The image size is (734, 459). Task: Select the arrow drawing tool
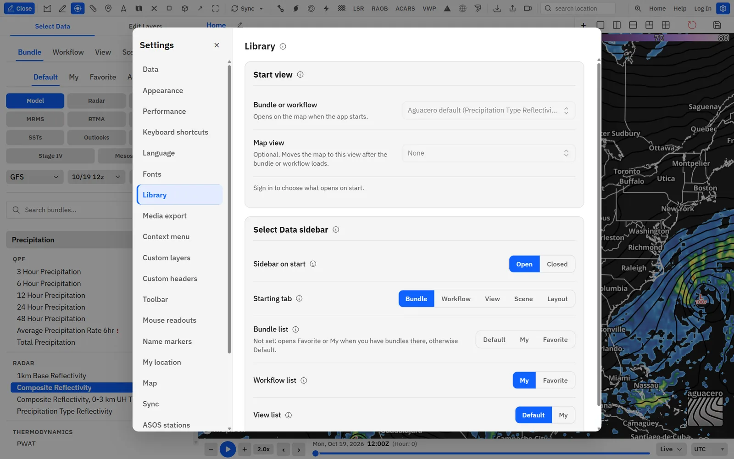coord(200,8)
